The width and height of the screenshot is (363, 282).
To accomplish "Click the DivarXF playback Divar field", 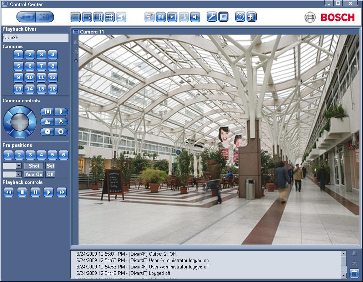I will 36,38.
